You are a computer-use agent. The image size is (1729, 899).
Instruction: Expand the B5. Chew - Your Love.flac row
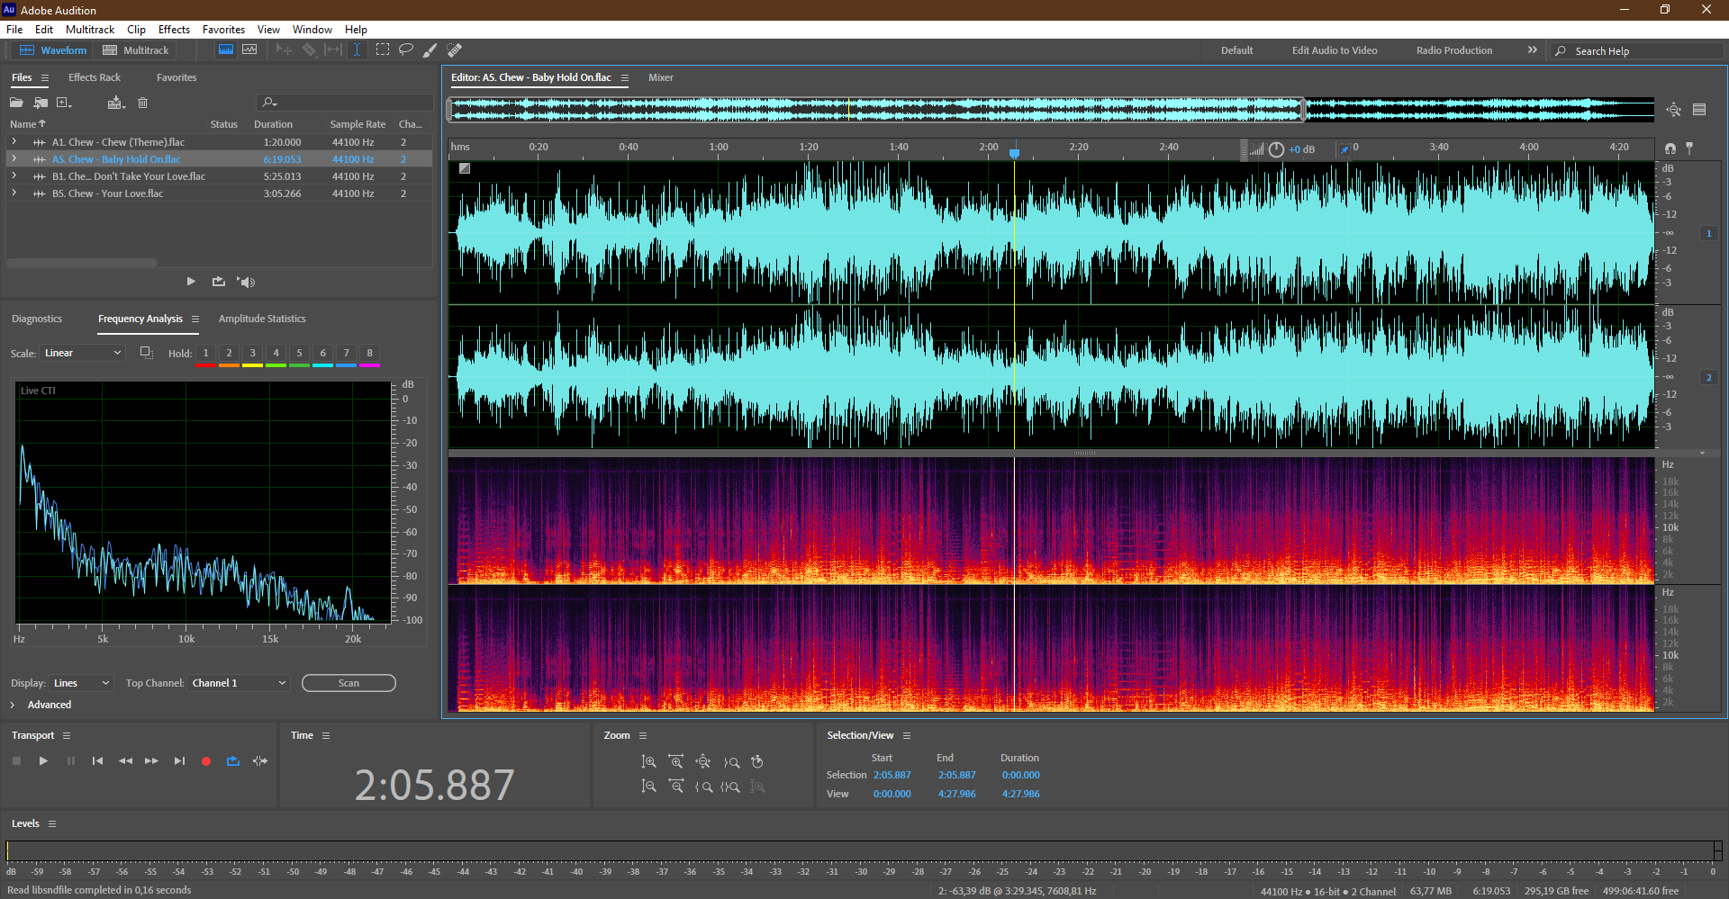point(14,193)
